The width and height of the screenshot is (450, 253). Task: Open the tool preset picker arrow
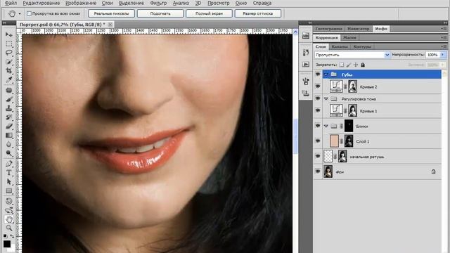(20, 14)
